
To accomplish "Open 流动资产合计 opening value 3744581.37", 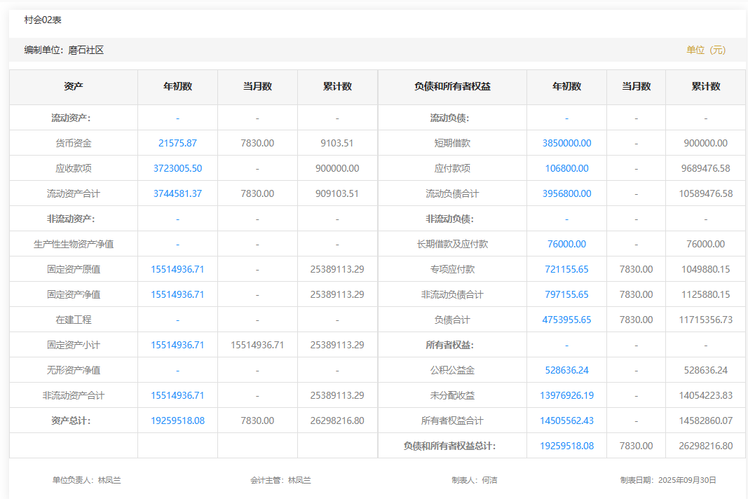I will click(177, 193).
